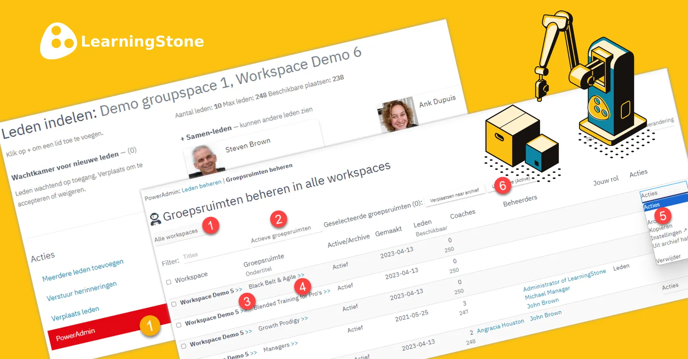688x359 pixels.
Task: Open the Acties dropdown in the Administrator row
Action: coord(670,286)
